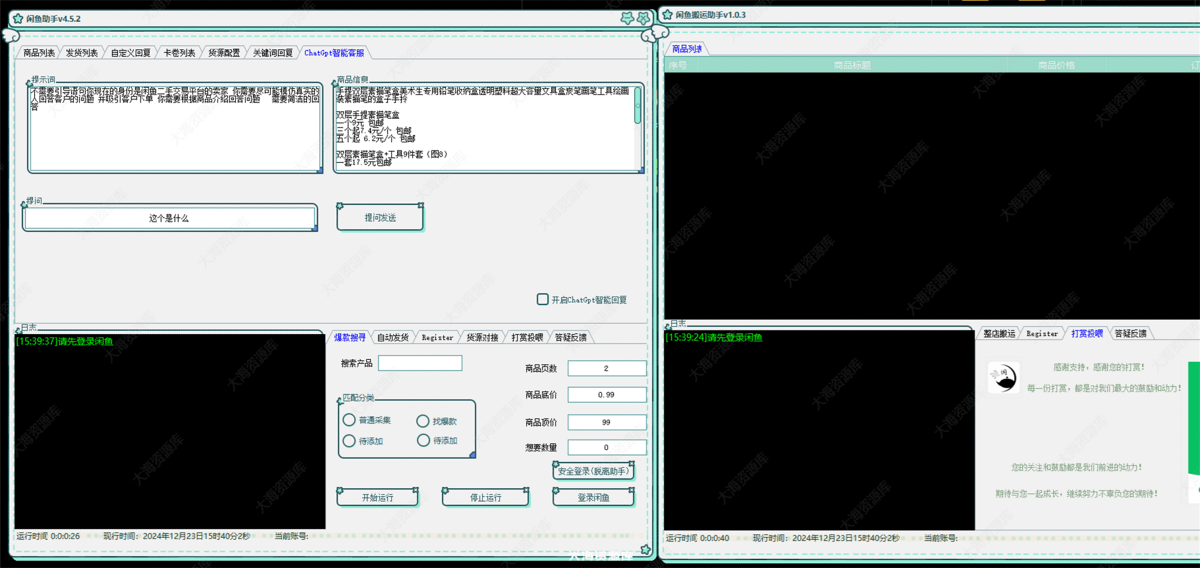Open the 爆款搜寻 tab

pos(350,337)
